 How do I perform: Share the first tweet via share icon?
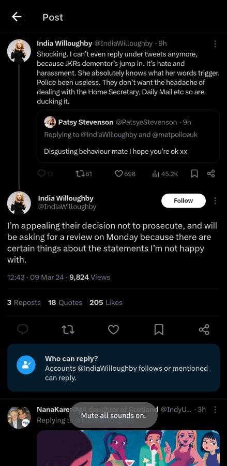(x=211, y=173)
